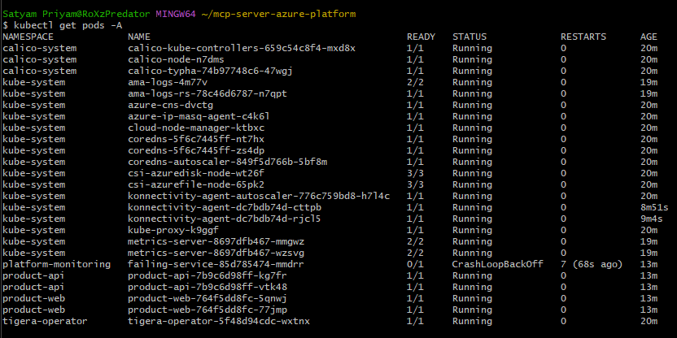Click the 0/1 ready value of failing-service

pyautogui.click(x=415, y=264)
